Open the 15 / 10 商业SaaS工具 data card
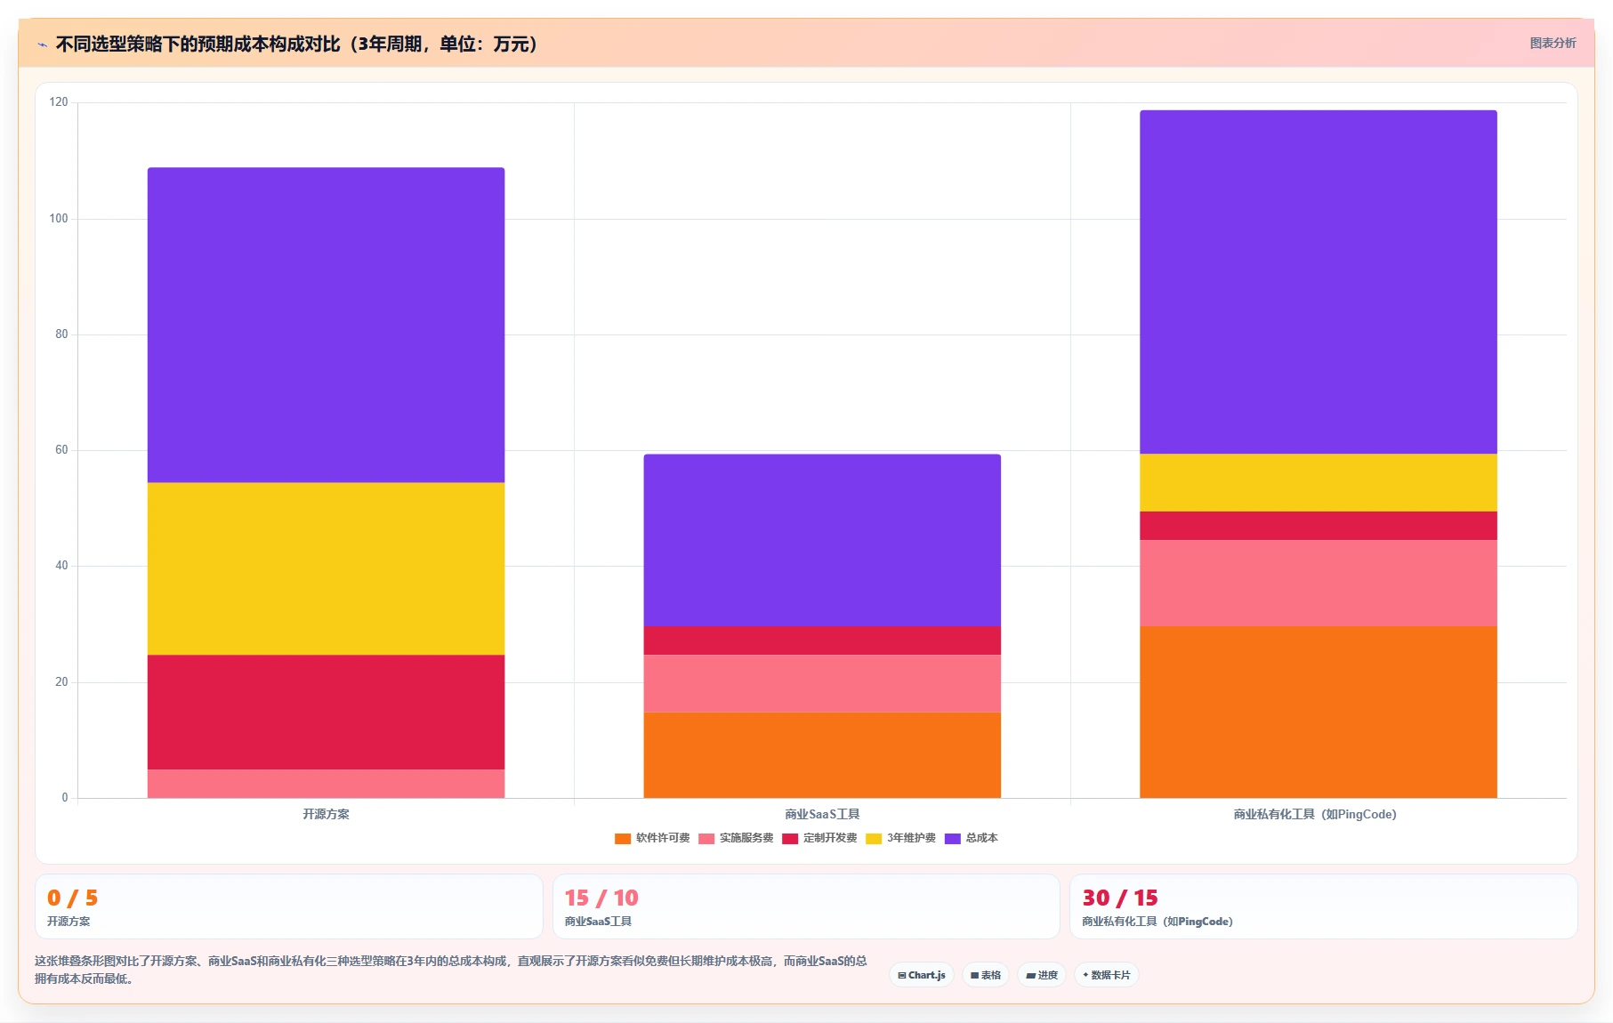 (x=806, y=906)
